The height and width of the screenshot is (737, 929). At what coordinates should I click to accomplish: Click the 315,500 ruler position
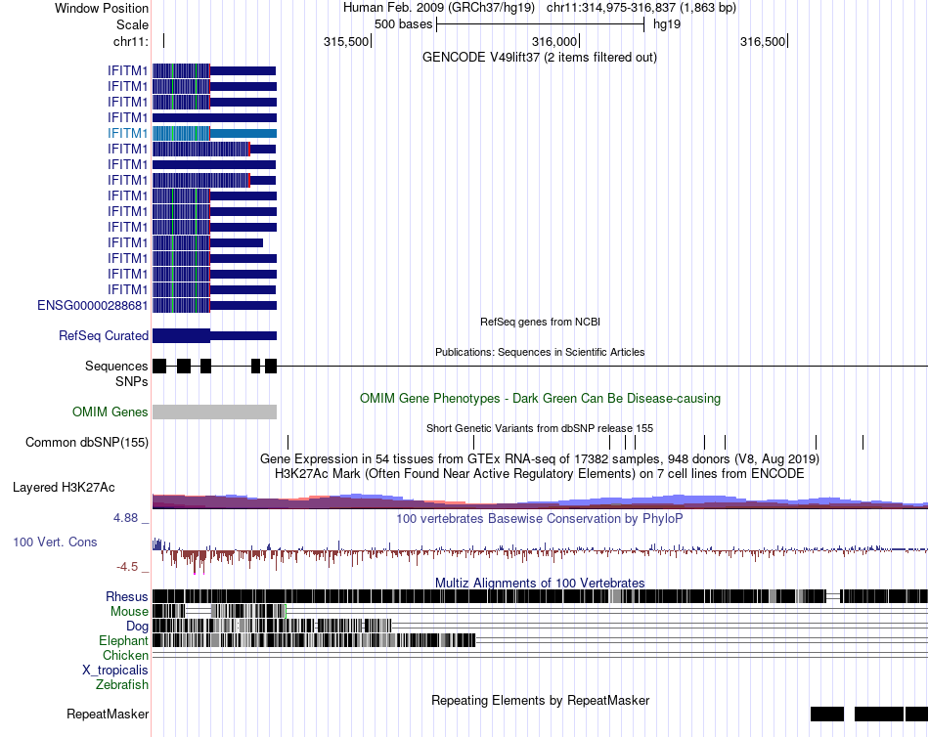coord(346,41)
